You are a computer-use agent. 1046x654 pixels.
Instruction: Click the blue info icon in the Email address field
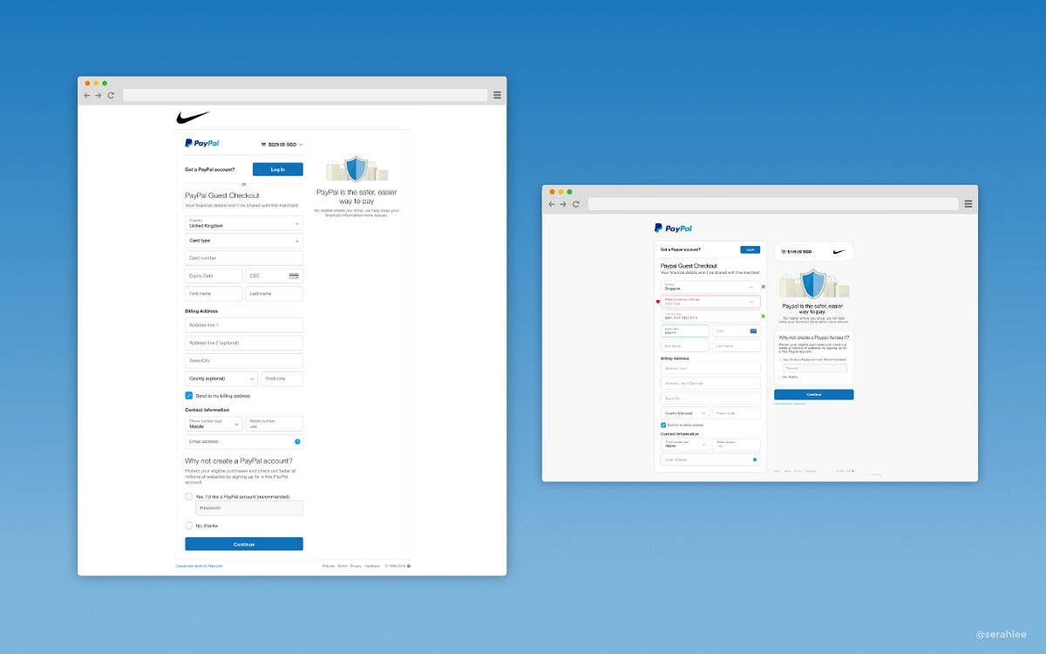[x=297, y=442]
